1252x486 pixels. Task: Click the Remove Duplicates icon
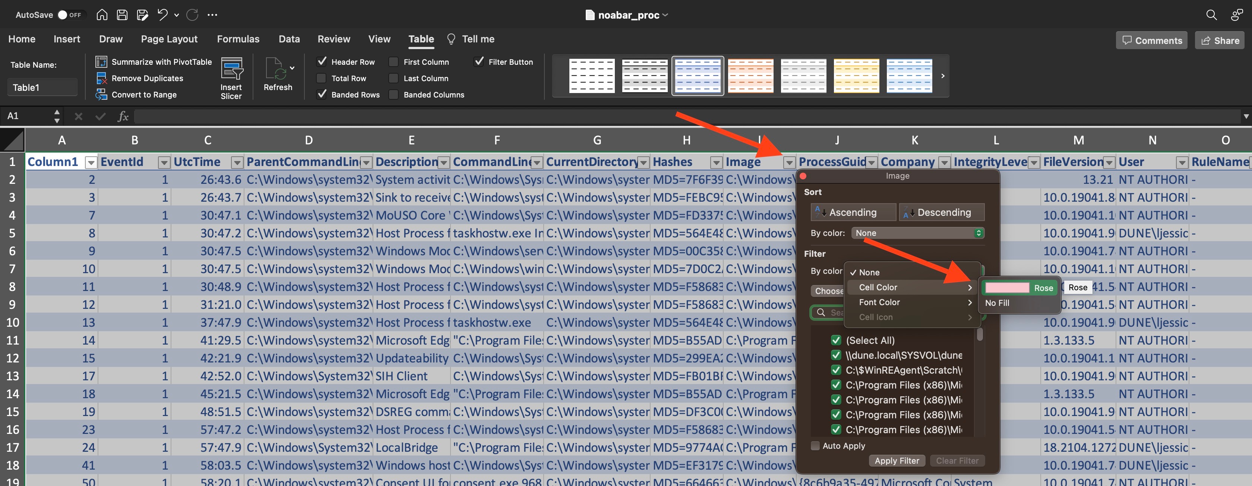coord(102,78)
